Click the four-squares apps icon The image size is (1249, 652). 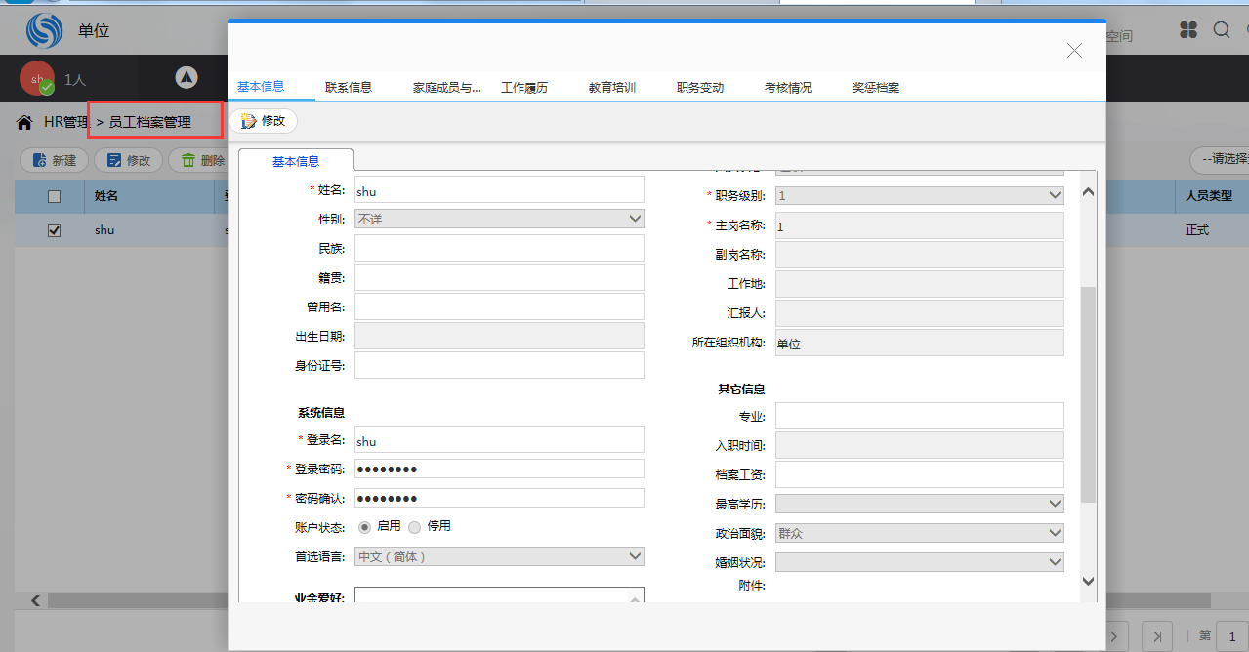click(x=1188, y=30)
